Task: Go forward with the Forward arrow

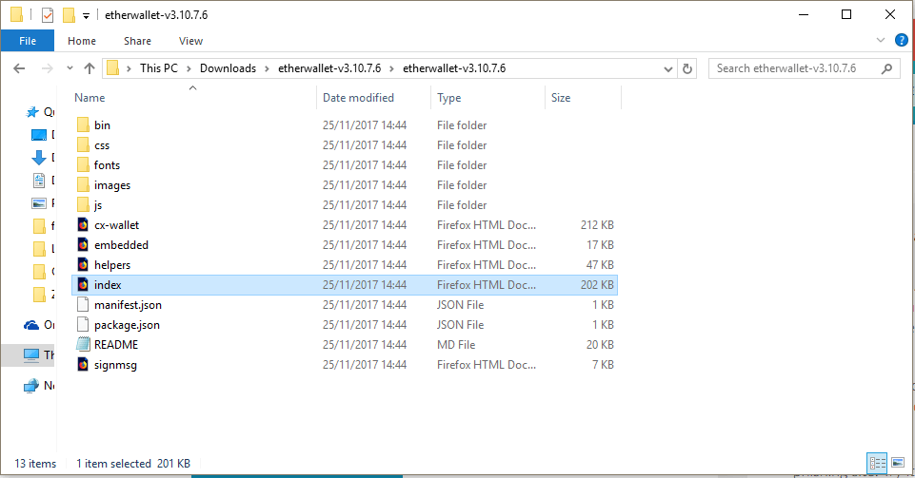Action: pyautogui.click(x=47, y=68)
